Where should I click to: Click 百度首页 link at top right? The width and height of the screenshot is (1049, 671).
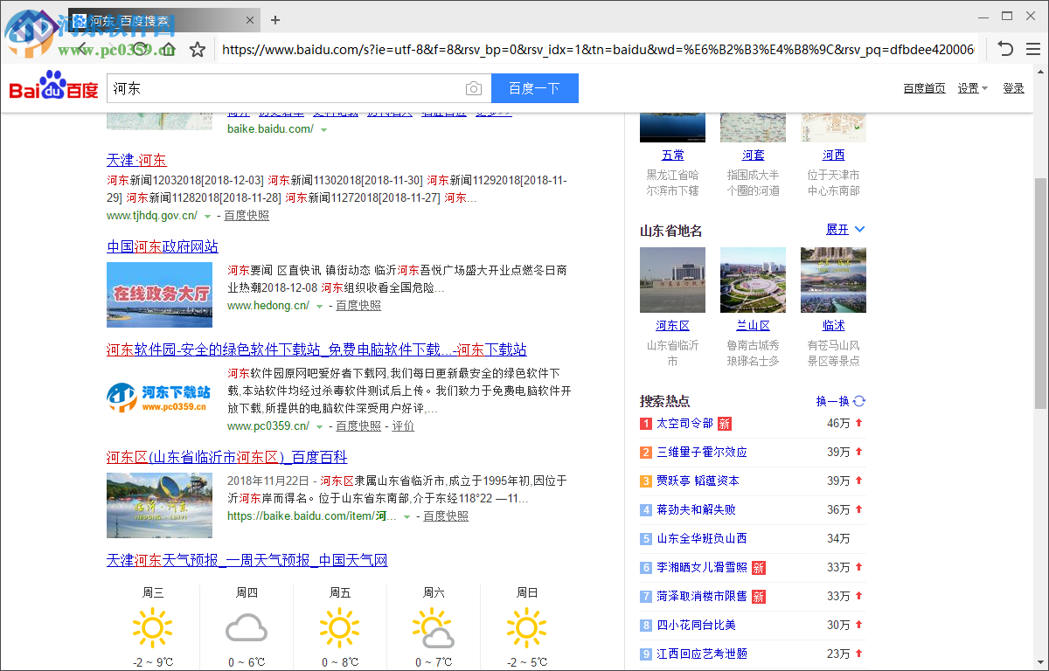(x=924, y=88)
